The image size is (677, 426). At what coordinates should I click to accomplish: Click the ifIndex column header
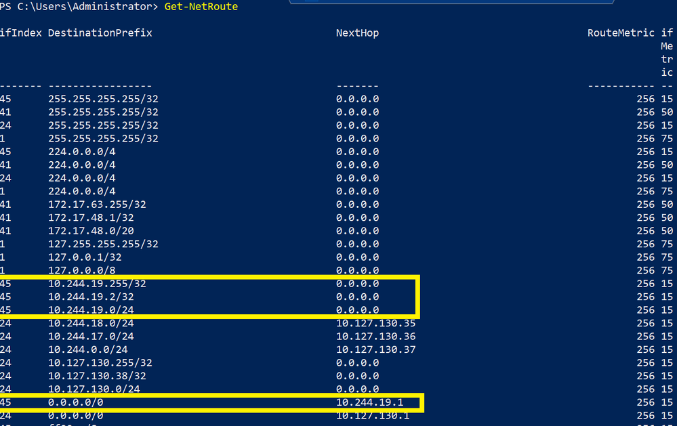[21, 33]
